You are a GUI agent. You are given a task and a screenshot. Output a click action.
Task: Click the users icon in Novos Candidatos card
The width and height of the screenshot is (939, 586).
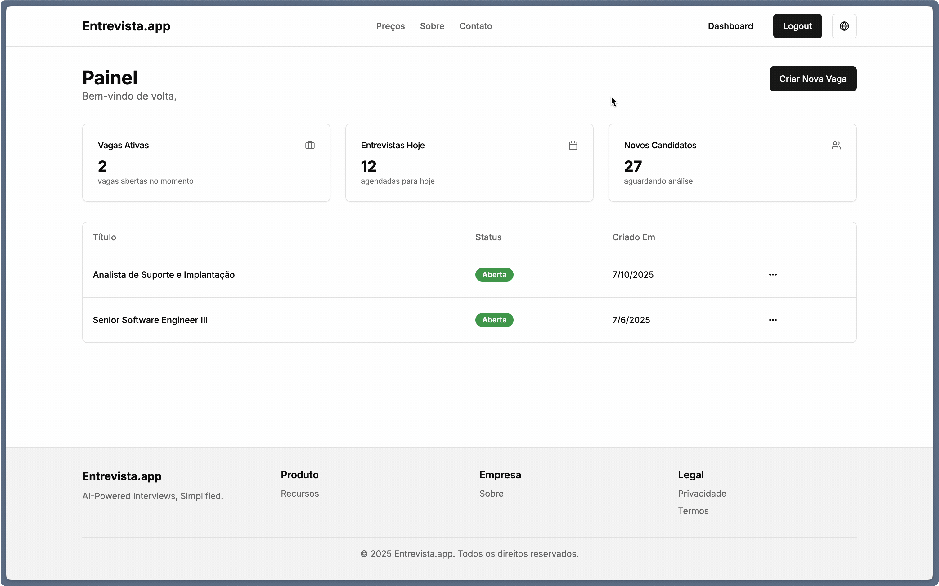[836, 145]
